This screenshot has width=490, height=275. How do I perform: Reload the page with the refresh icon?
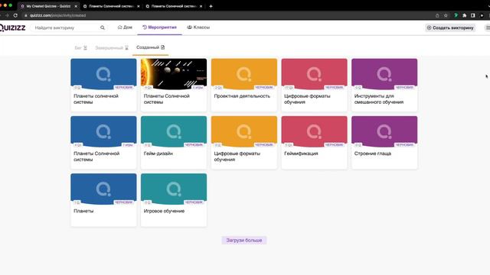[x=15, y=15]
